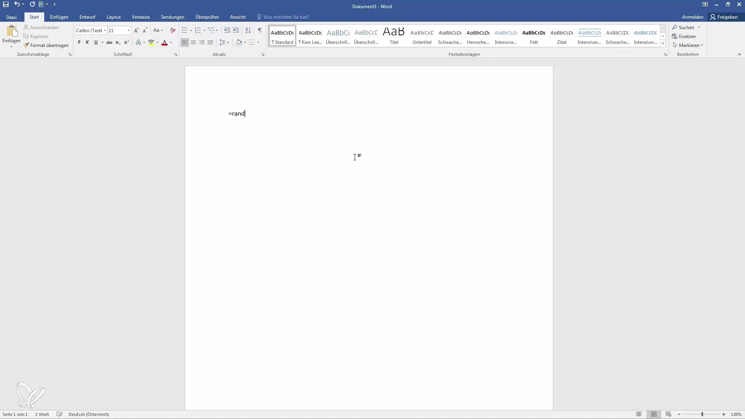Viewport: 745px width, 419px height.
Task: Click the zoom slider handle
Action: (x=702, y=414)
